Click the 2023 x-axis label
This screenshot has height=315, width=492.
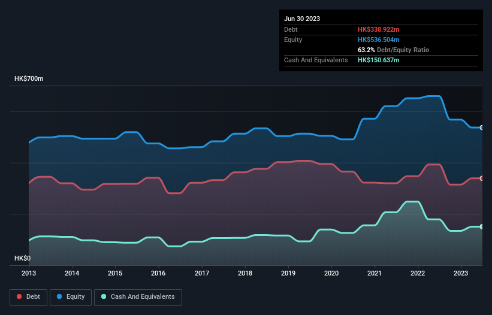[x=461, y=273]
